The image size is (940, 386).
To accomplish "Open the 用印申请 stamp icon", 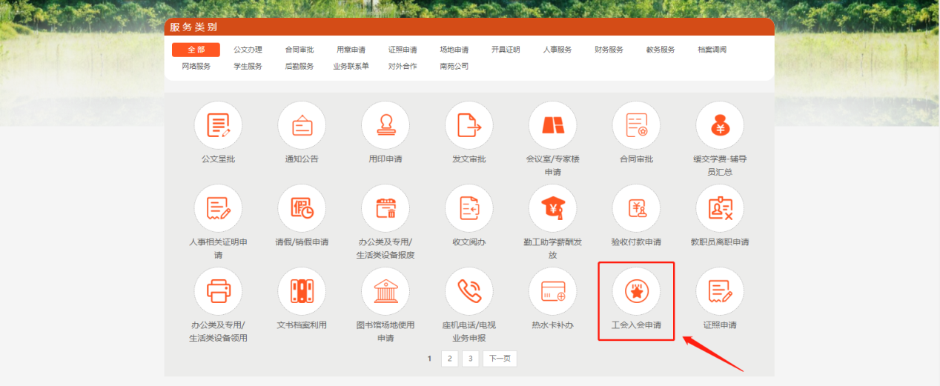I will pos(385,124).
